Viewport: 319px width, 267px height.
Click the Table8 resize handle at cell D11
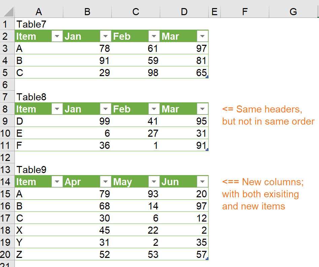(x=207, y=150)
